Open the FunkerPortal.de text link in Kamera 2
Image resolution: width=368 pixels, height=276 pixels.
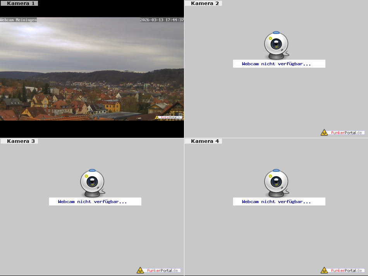click(347, 133)
